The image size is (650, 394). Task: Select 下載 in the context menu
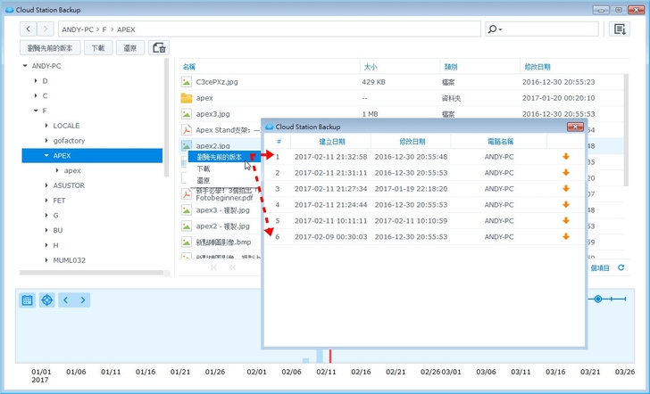coord(204,168)
